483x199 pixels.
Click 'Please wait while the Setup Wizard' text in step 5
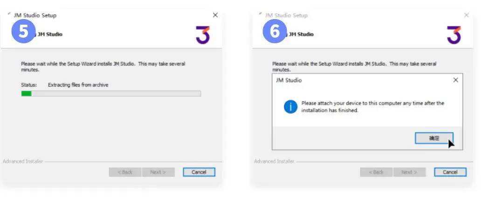[103, 66]
